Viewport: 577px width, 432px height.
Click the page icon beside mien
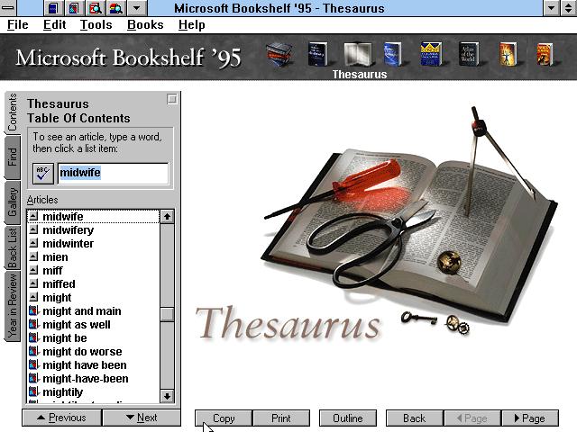coord(33,256)
